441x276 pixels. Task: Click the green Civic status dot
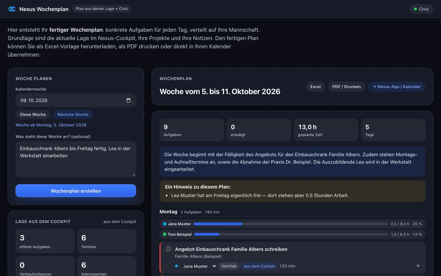click(x=415, y=9)
